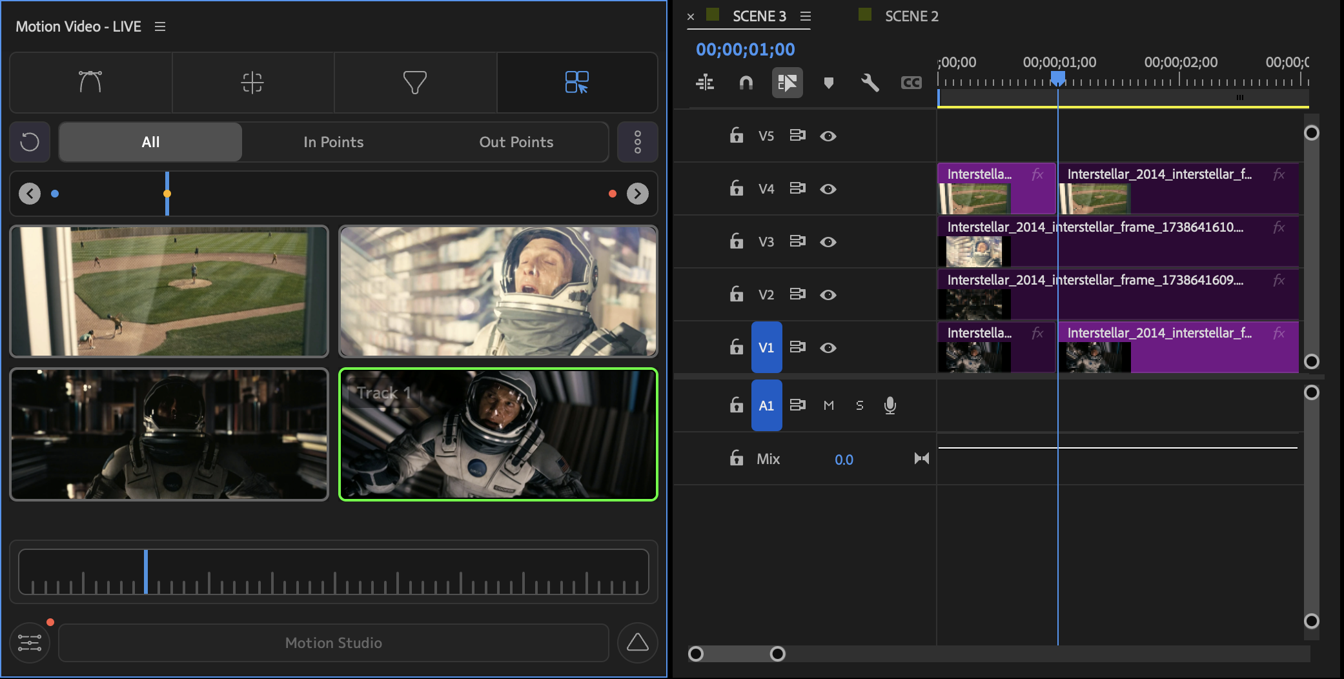Open Motion Video - LIVE panel menu
This screenshot has width=1344, height=679.
tap(160, 26)
